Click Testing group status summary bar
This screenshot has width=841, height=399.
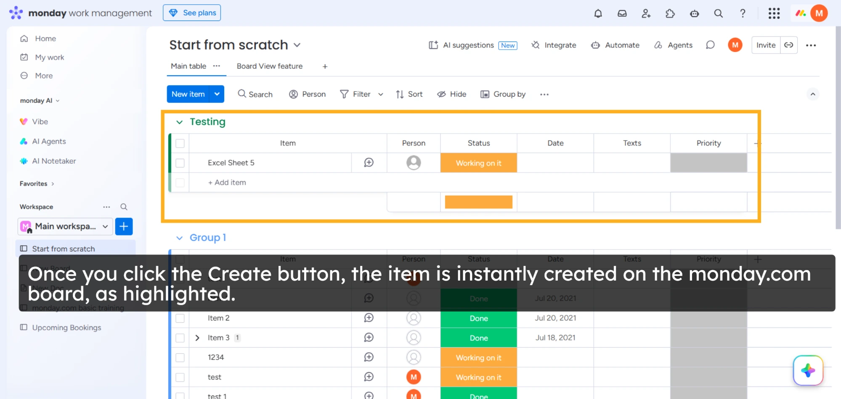tap(479, 202)
